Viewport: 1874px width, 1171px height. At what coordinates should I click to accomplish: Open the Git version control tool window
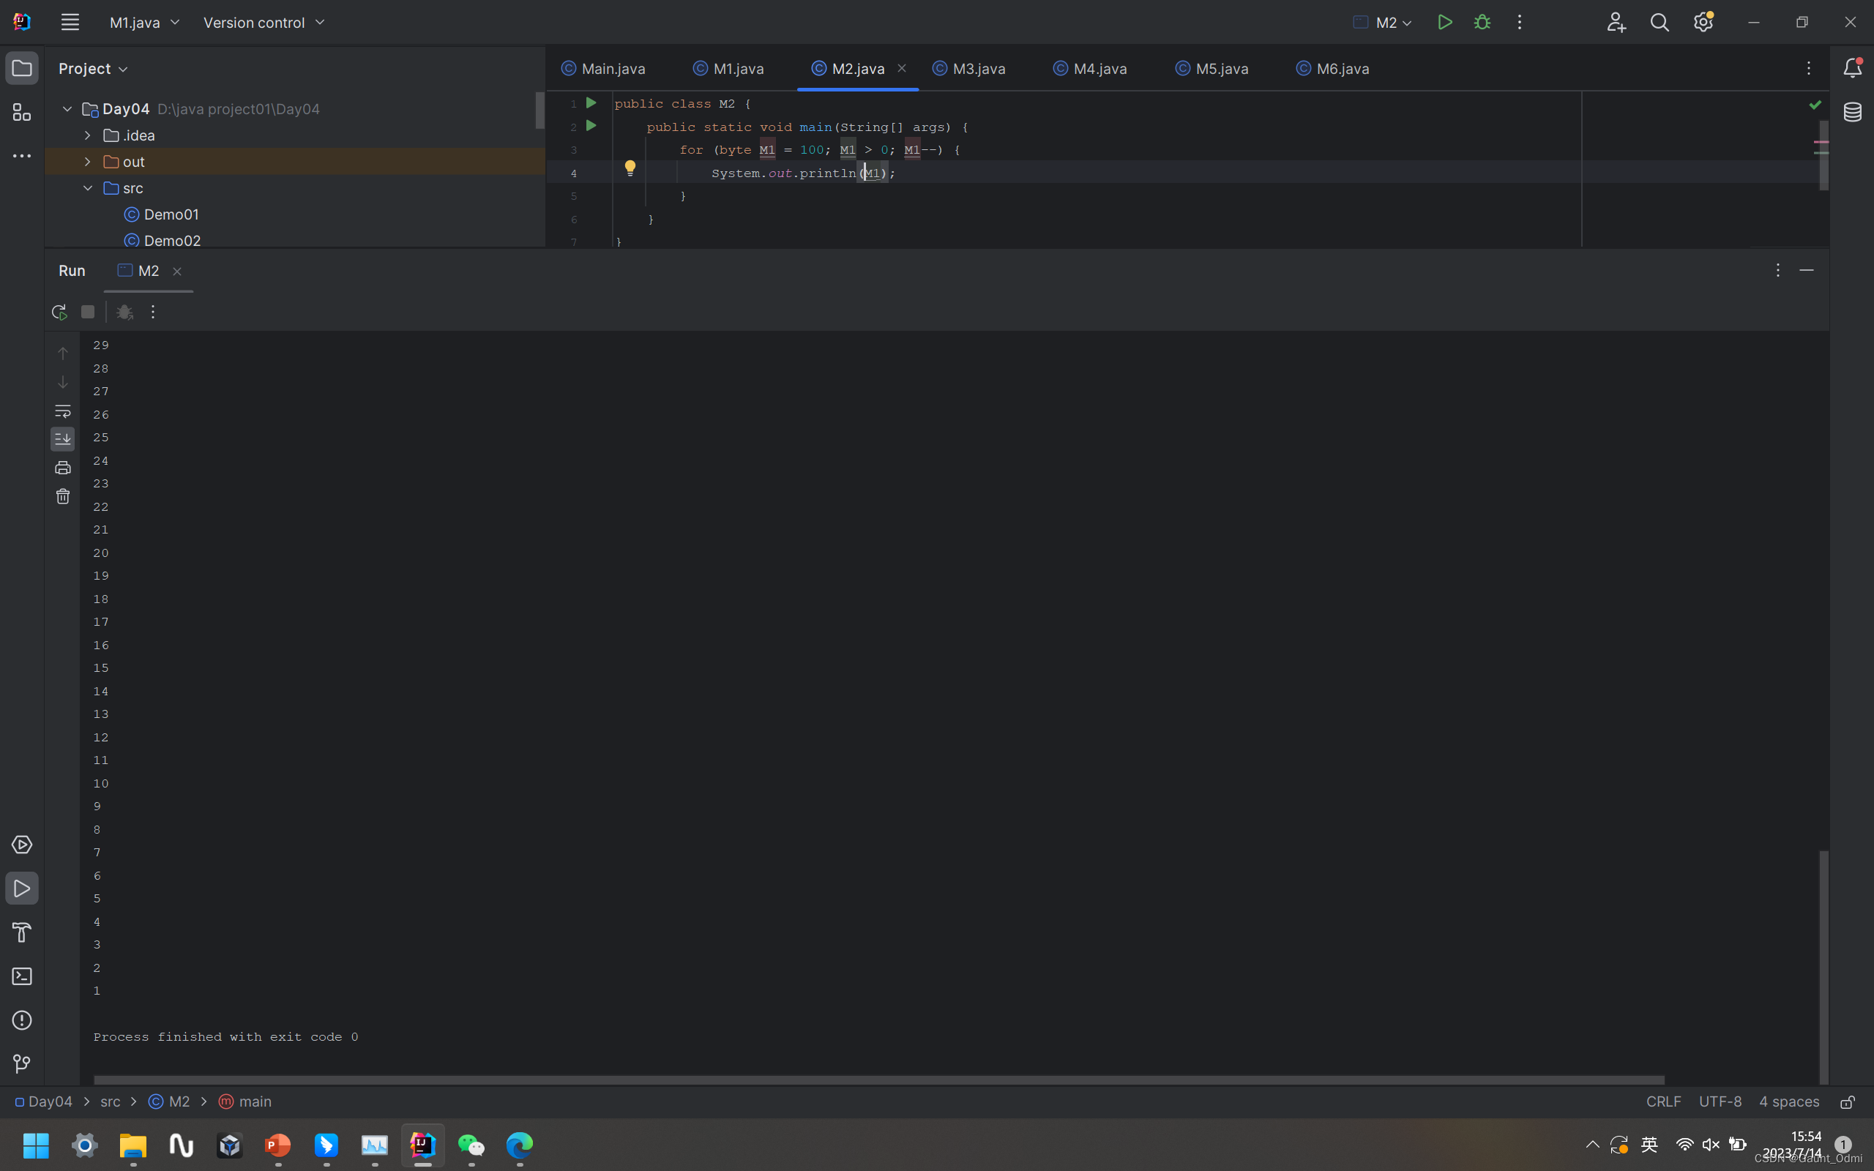(x=22, y=1064)
